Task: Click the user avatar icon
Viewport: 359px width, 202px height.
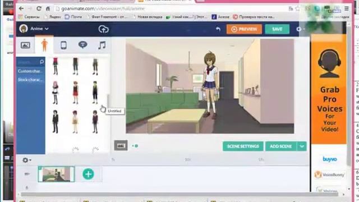Action: [x=24, y=29]
